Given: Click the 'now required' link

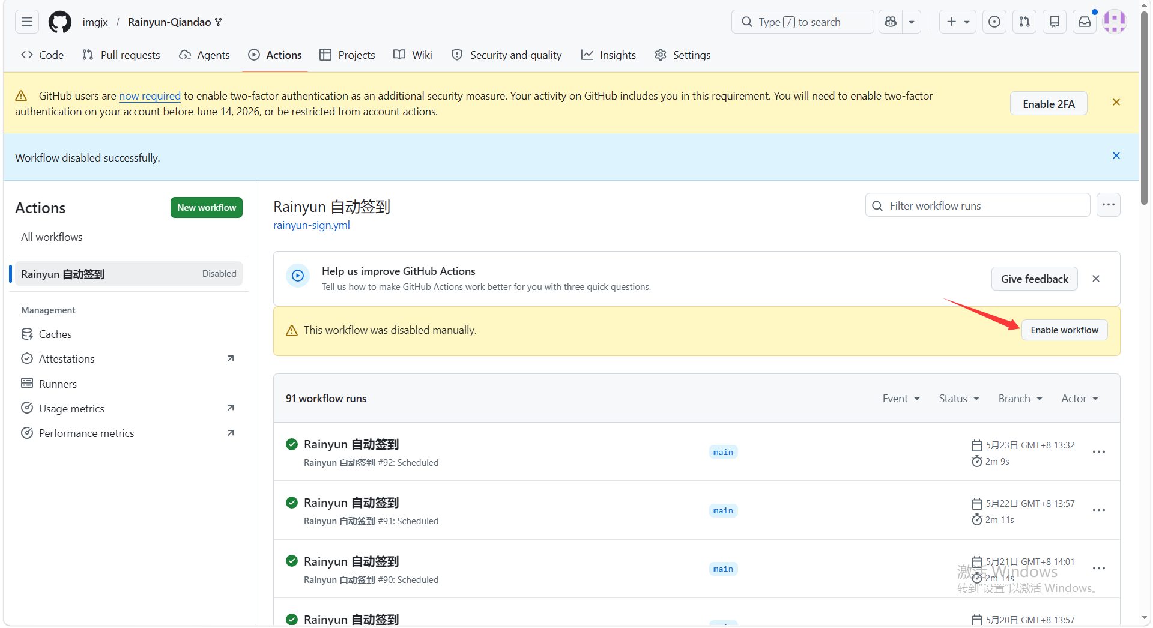Looking at the screenshot, I should (x=150, y=96).
